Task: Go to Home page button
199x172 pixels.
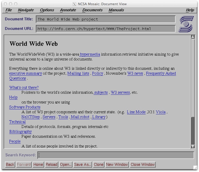Action: point(38,165)
